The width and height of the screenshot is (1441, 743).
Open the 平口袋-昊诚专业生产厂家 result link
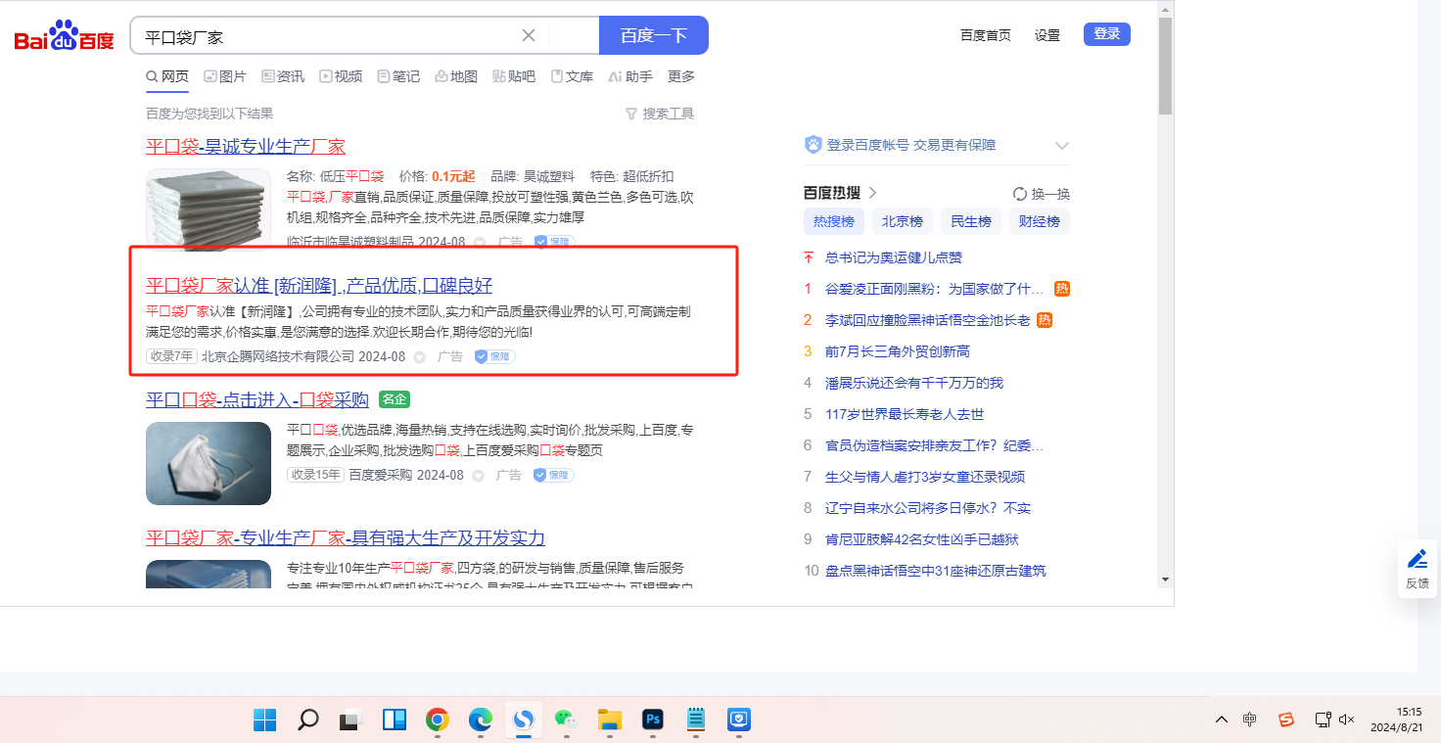pyautogui.click(x=246, y=147)
